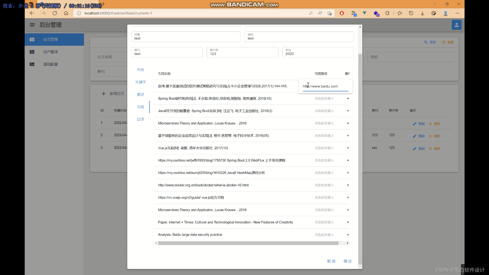Open downloads icon in toolbar
The width and height of the screenshot is (489, 275).
(x=422, y=13)
